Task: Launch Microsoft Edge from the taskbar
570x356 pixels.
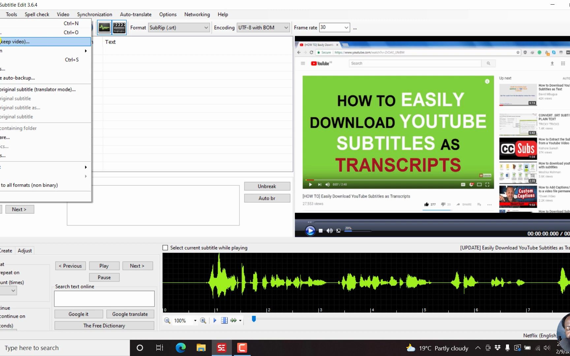Action: (x=180, y=348)
